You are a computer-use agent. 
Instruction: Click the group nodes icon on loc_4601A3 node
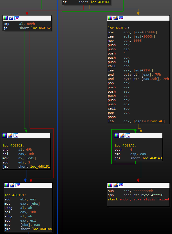pyautogui.click(x=128, y=135)
